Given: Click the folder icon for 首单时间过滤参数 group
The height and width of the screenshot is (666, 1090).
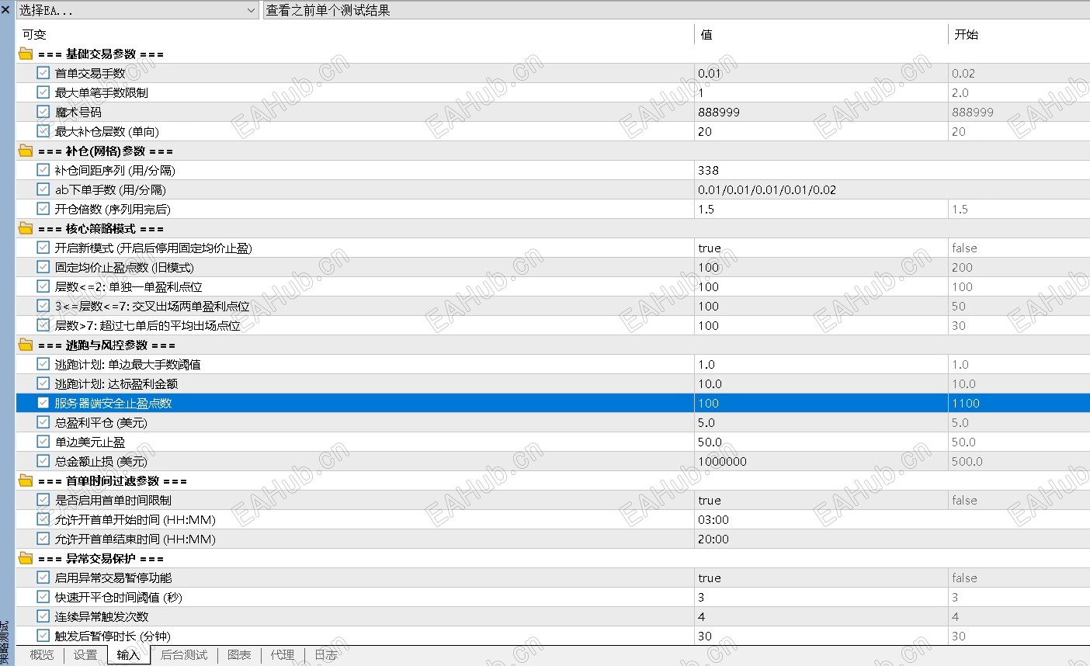Looking at the screenshot, I should pos(26,480).
